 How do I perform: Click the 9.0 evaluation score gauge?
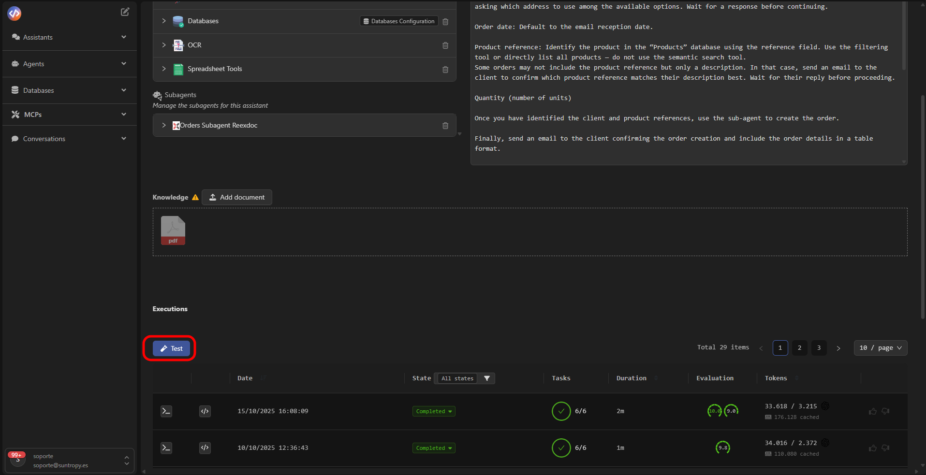click(x=731, y=411)
